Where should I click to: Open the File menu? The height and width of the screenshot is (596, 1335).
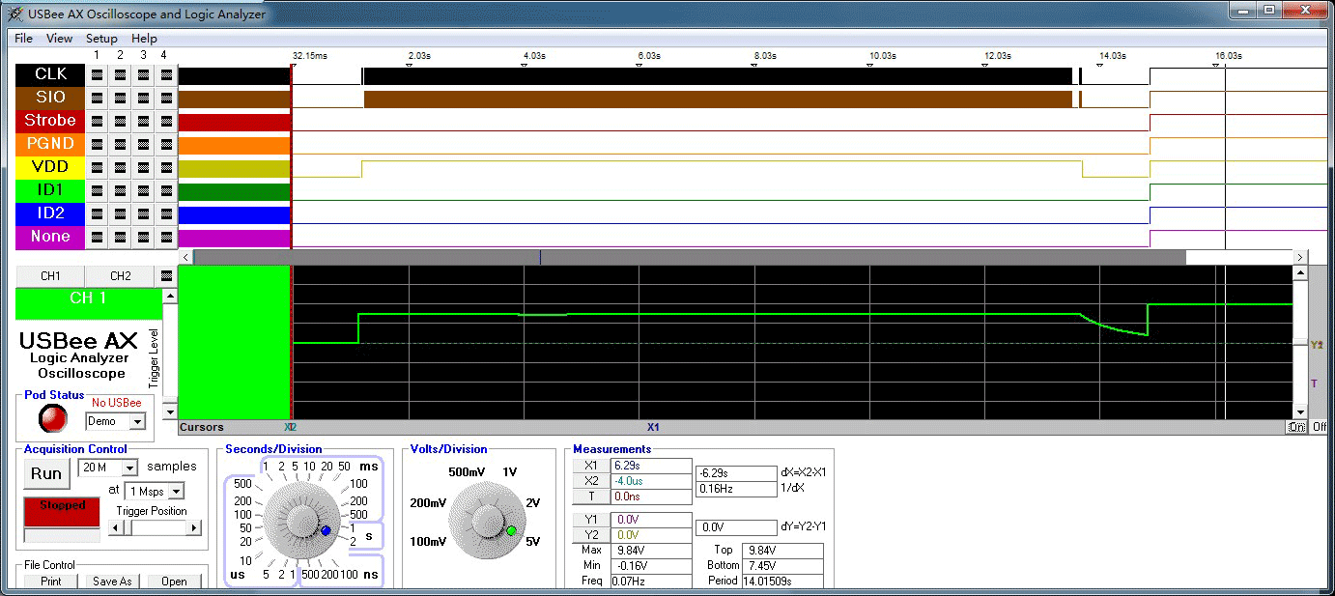click(24, 39)
